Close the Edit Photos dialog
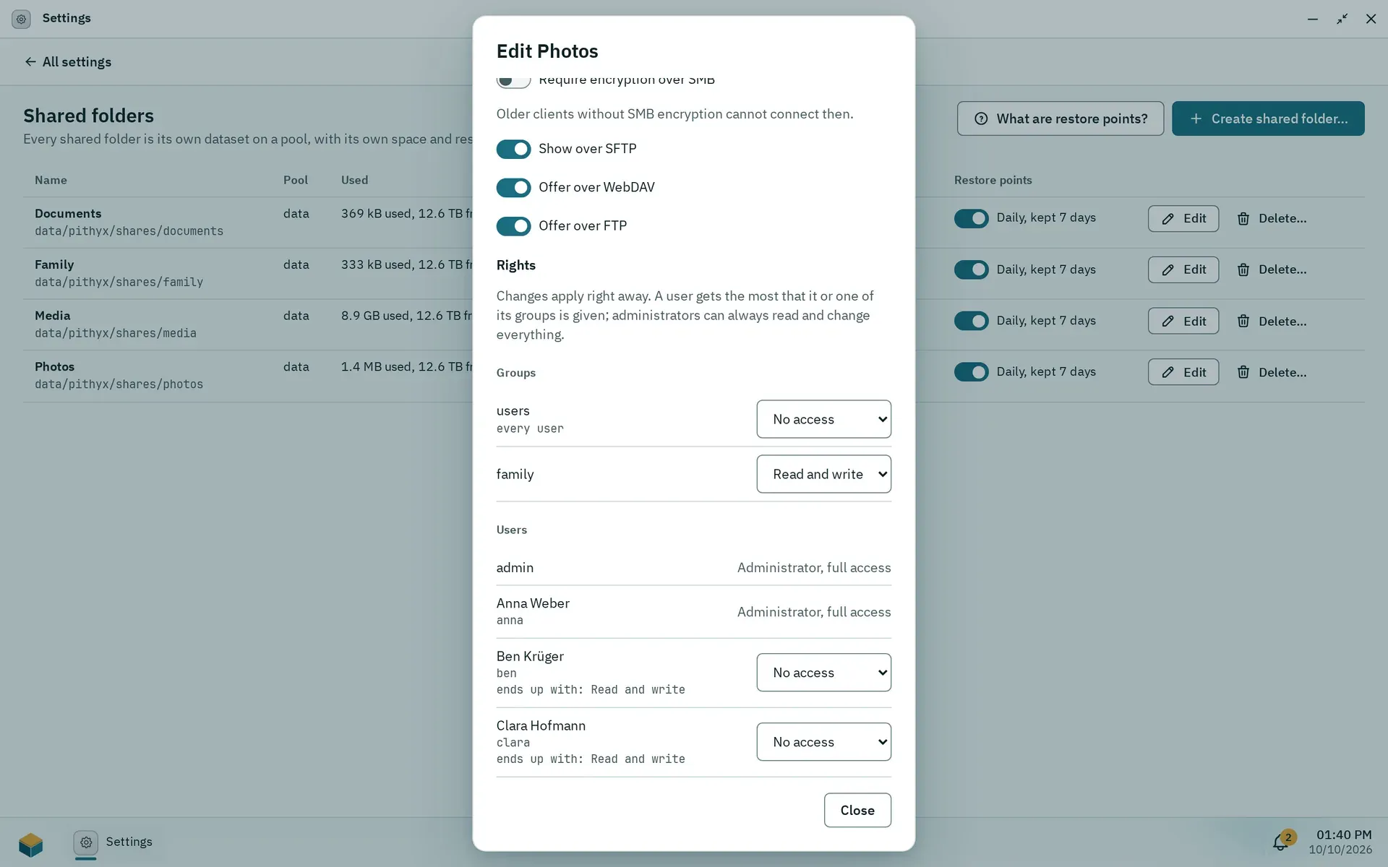1388x867 pixels. coord(857,811)
